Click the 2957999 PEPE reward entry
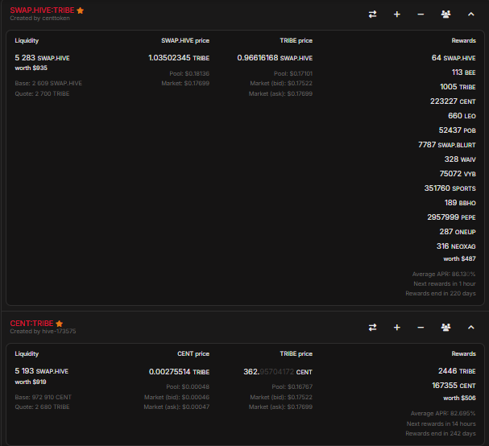 451,217
